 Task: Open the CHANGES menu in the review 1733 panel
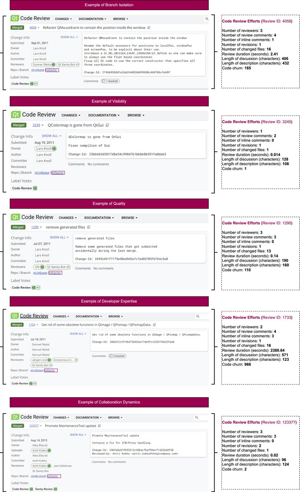click(61, 317)
